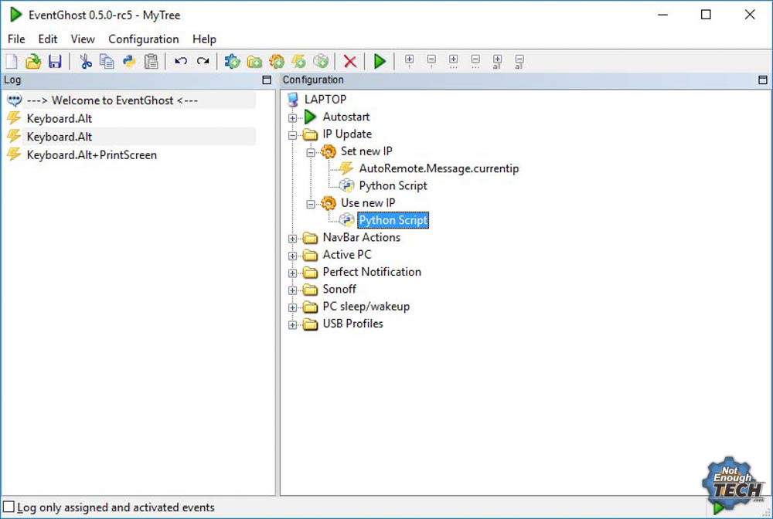The image size is (773, 519).
Task: Select the Perfect Notification folder label
Action: point(372,272)
